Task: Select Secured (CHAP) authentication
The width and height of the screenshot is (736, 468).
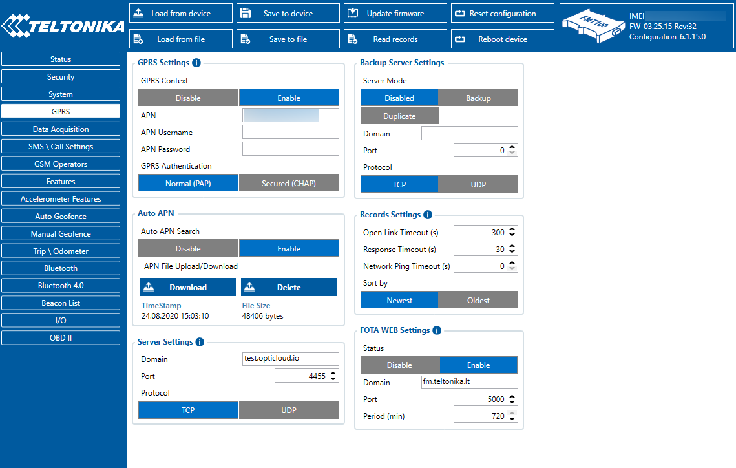Action: click(x=289, y=183)
